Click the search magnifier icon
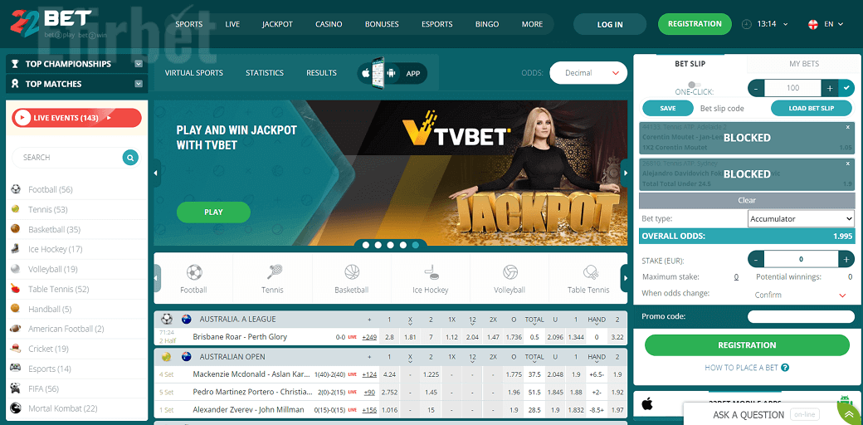The width and height of the screenshot is (863, 425). (130, 158)
